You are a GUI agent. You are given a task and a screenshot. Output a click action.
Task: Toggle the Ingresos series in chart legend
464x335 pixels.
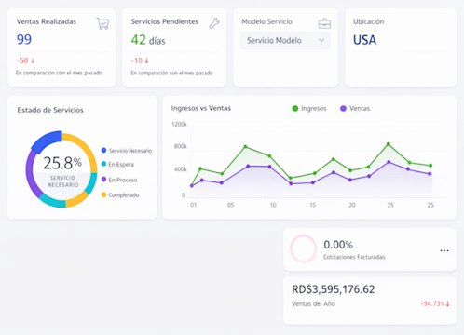point(309,108)
